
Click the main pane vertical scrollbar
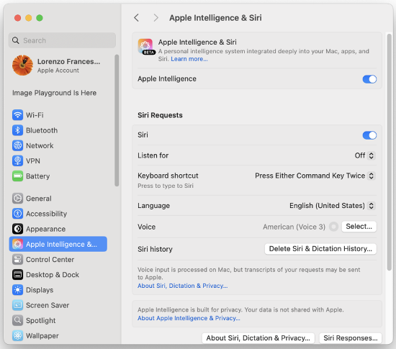tap(390, 153)
